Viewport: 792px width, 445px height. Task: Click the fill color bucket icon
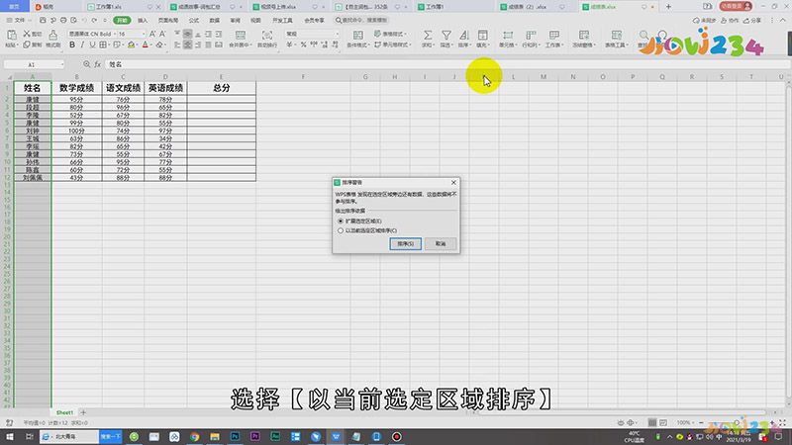pos(132,44)
